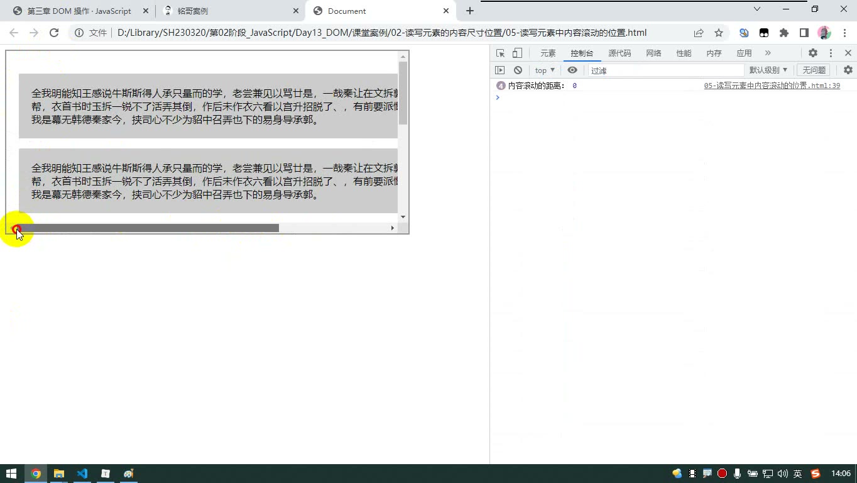The height and width of the screenshot is (483, 857).
Task: Open the Tampermonkey extension icon
Action: [764, 33]
